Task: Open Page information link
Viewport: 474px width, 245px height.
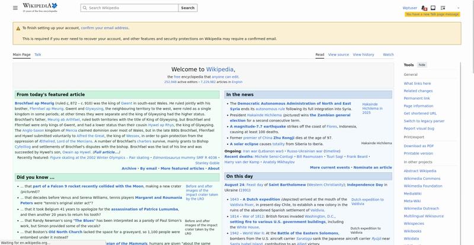Action: (418, 106)
